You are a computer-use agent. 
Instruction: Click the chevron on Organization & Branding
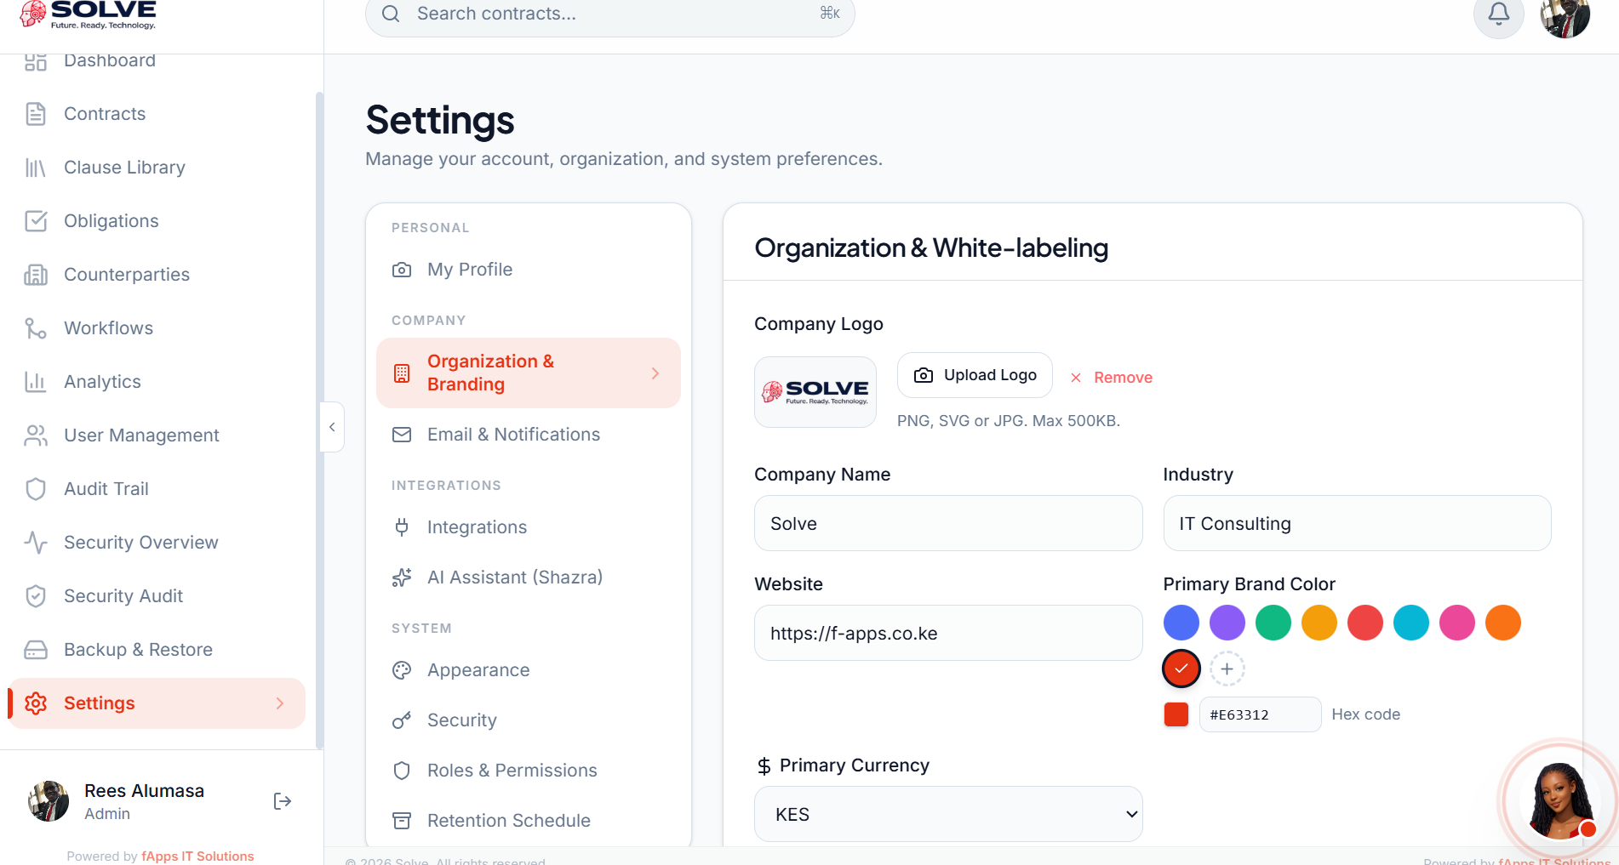655,373
